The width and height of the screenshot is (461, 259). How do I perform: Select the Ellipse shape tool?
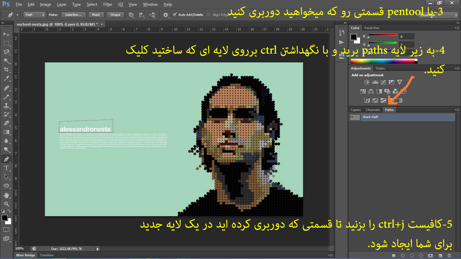coord(6,185)
